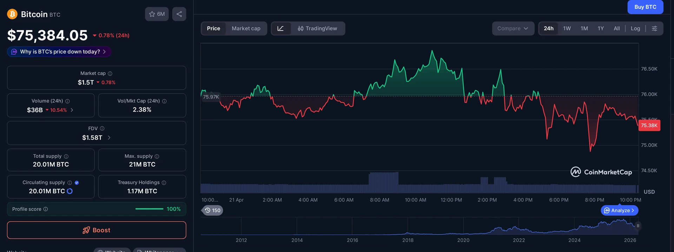This screenshot has width=674, height=252.
Task: Click the 1.17M BTC treasury holdings value
Action: 142,191
